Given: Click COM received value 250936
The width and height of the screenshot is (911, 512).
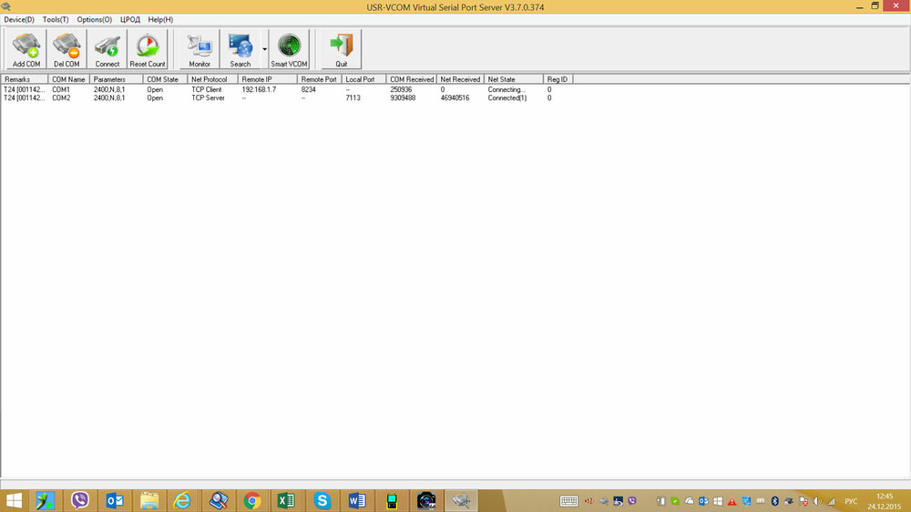Looking at the screenshot, I should coord(401,89).
